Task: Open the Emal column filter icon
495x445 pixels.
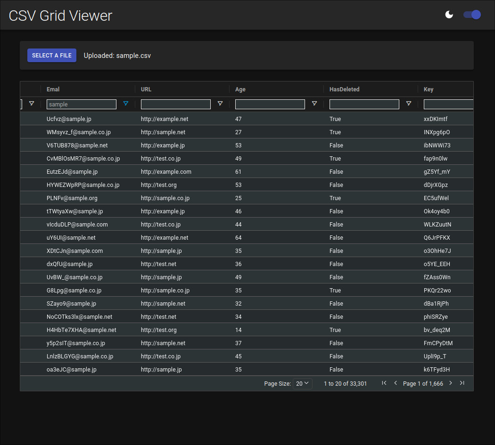Action: click(x=126, y=104)
